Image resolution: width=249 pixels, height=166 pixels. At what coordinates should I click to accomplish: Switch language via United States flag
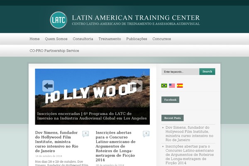[172, 85]
